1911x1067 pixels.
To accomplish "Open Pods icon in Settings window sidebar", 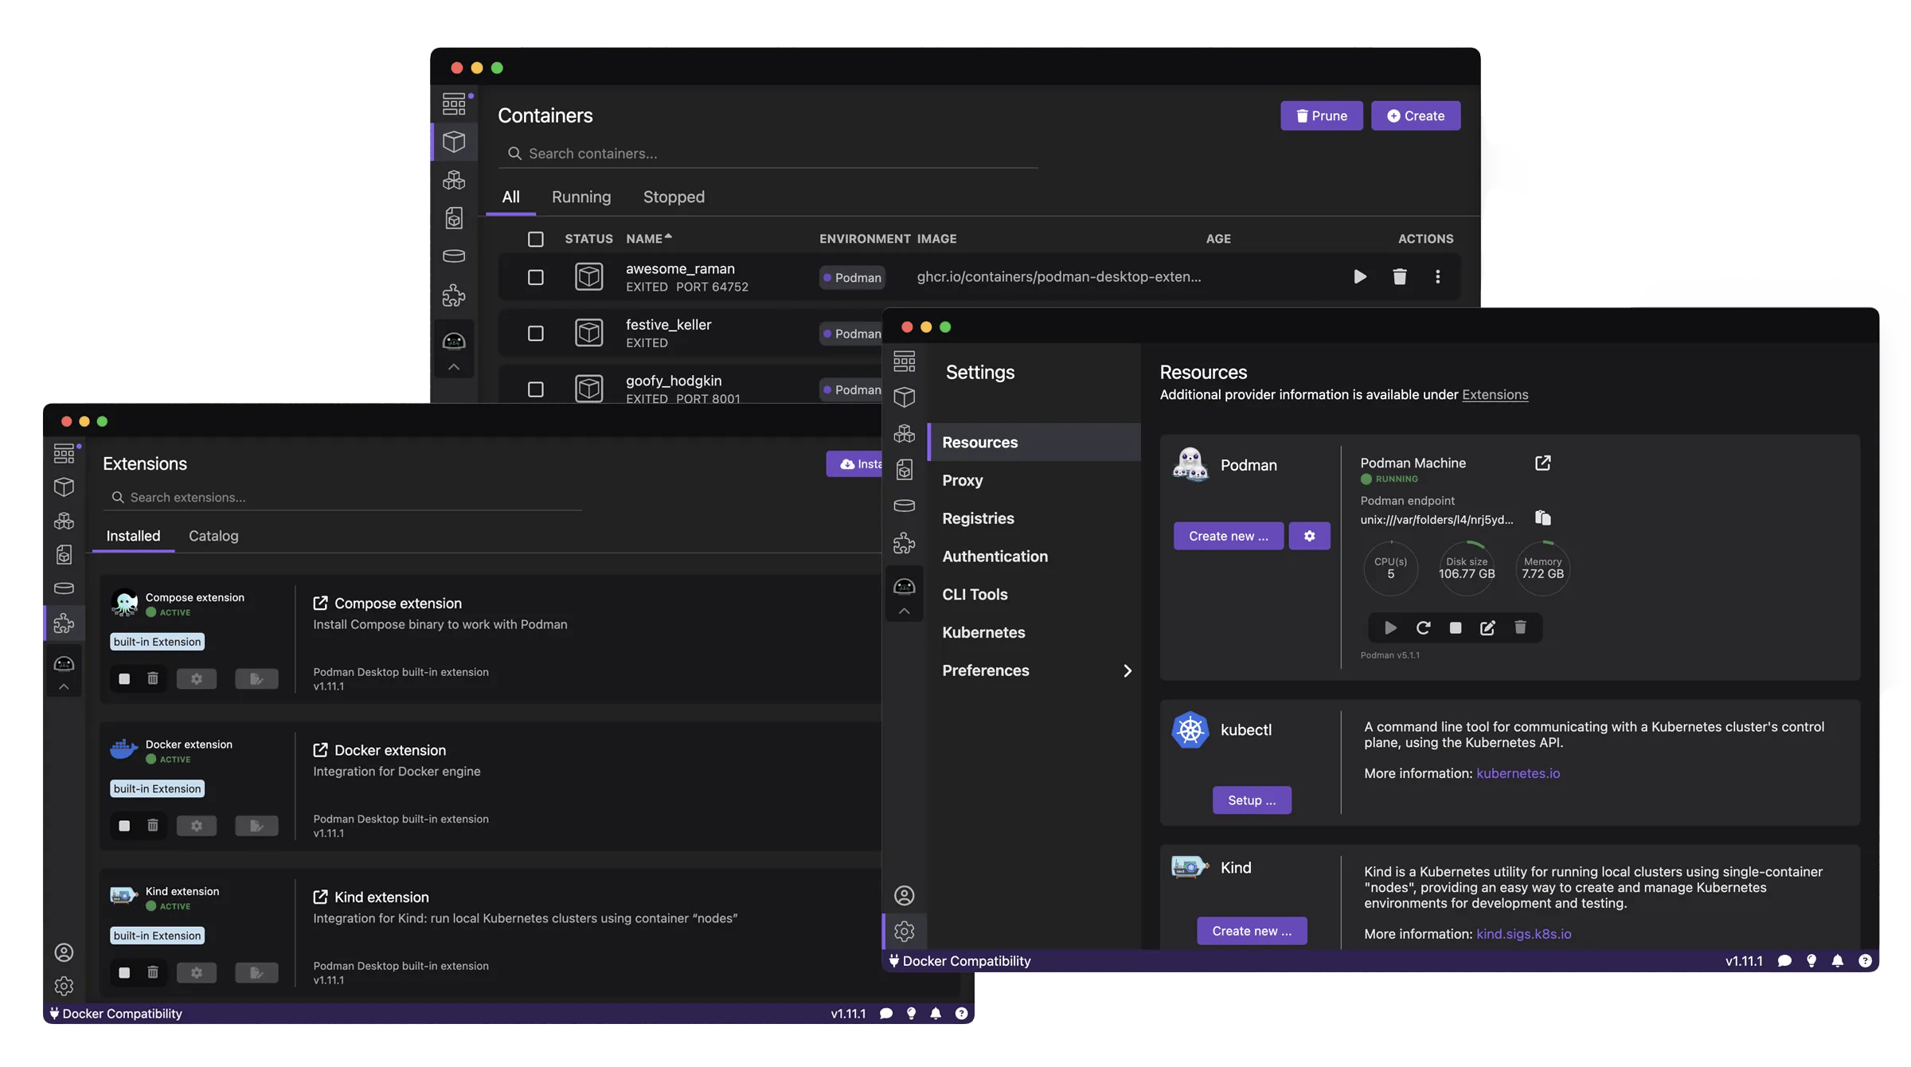I will (x=904, y=433).
